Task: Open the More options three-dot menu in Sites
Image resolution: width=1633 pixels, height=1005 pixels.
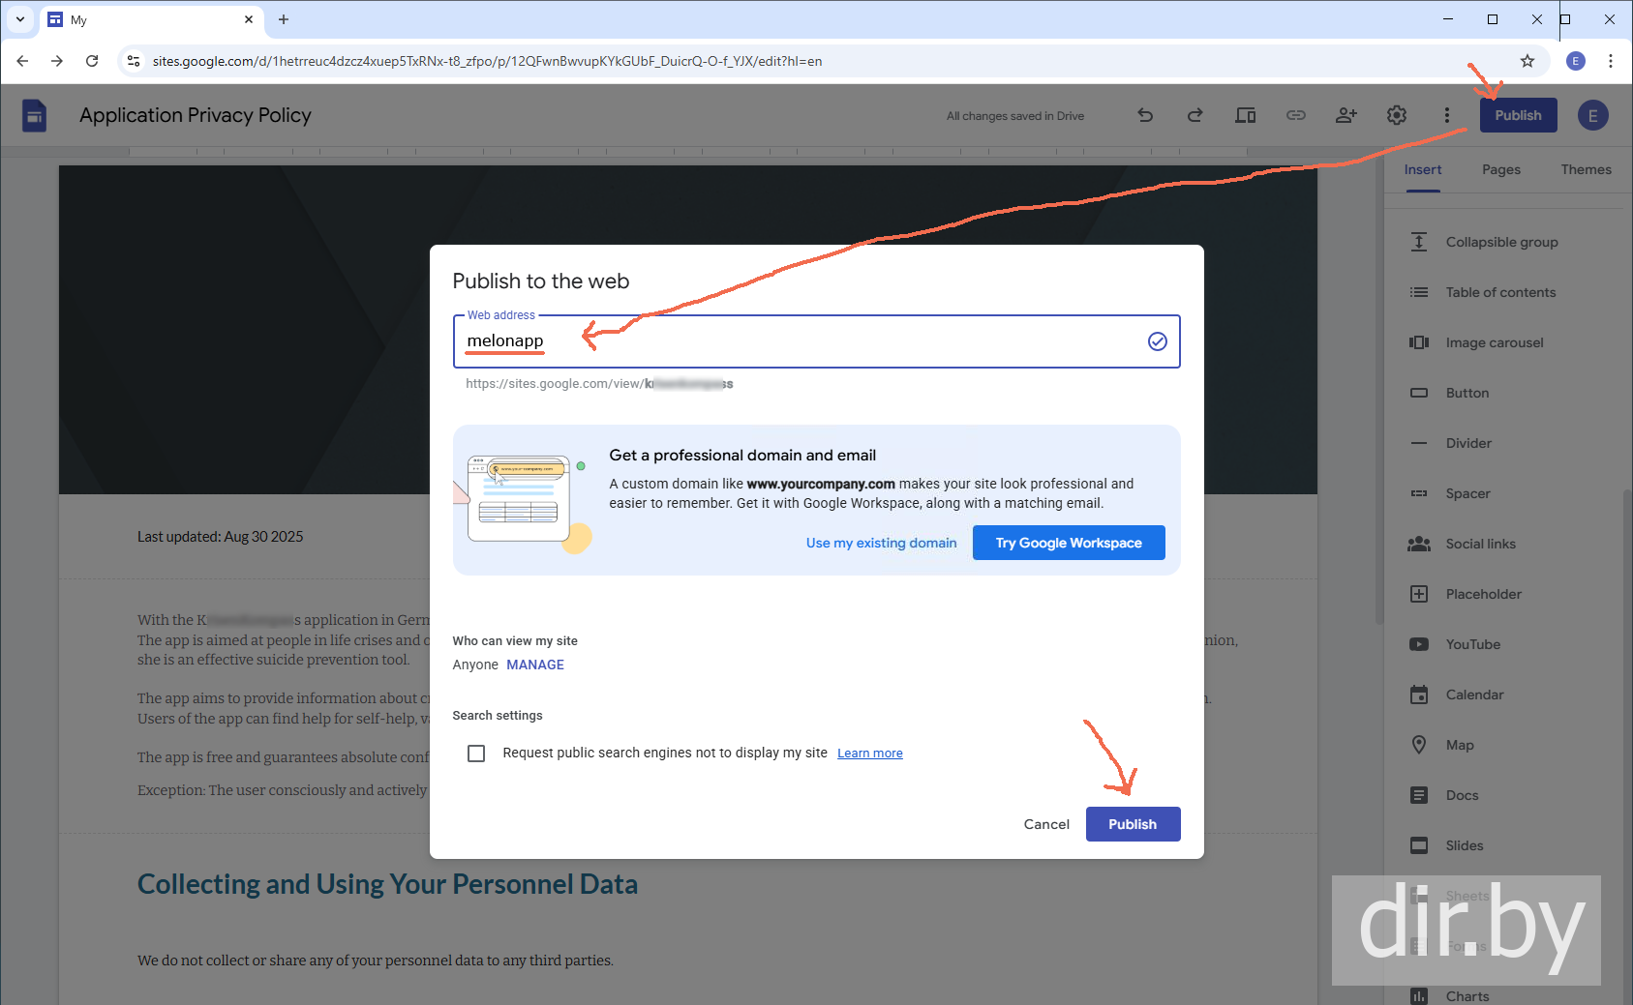Action: (1447, 115)
